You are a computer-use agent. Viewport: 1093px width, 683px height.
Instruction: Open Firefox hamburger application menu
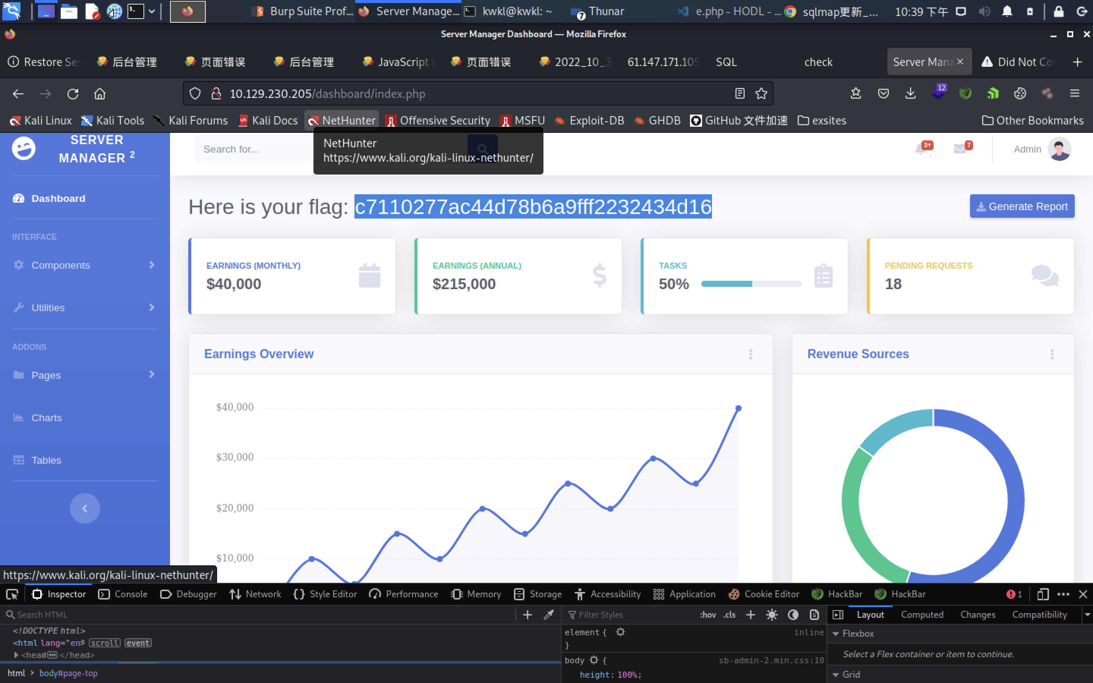[x=1074, y=93]
